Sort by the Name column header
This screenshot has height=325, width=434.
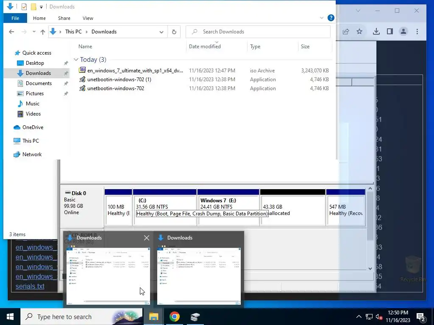(x=85, y=47)
